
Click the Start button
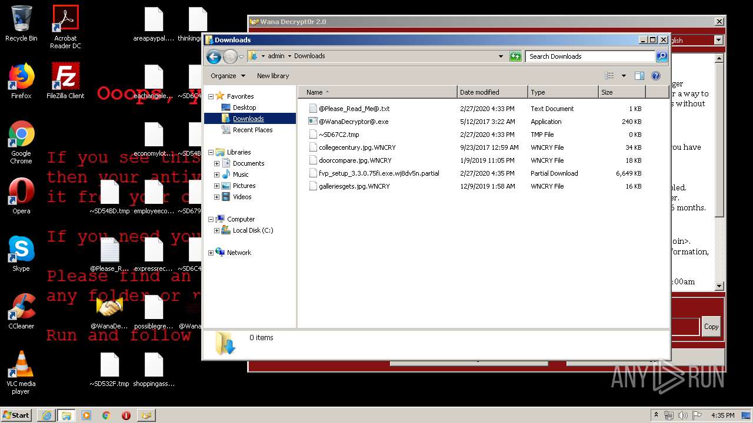16,415
